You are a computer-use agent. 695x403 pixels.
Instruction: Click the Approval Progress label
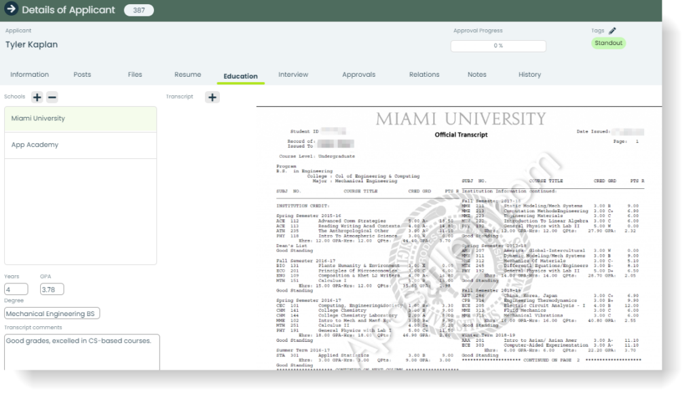point(478,31)
